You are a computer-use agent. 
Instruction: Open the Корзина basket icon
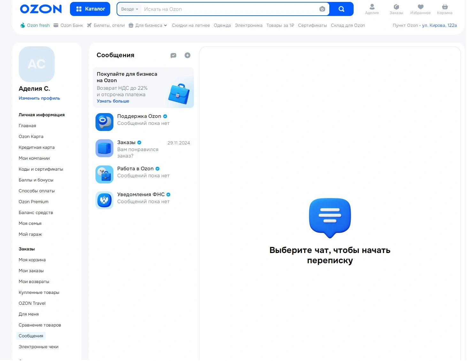(x=445, y=9)
